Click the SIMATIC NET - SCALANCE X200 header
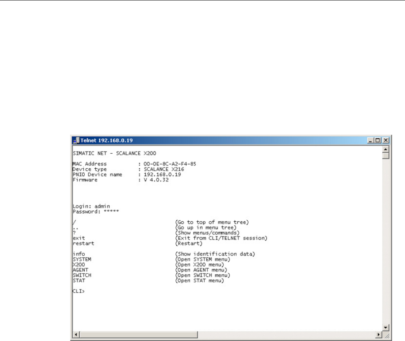 pos(114,153)
